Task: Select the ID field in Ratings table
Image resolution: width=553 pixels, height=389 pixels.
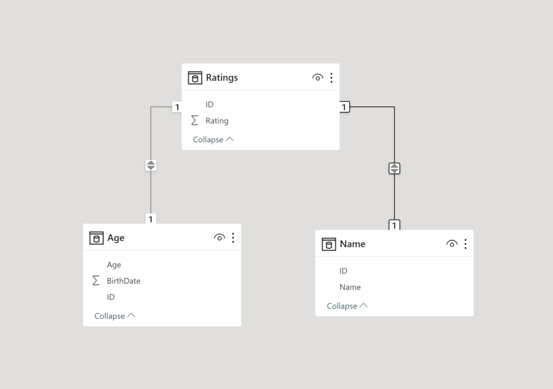Action: (210, 105)
